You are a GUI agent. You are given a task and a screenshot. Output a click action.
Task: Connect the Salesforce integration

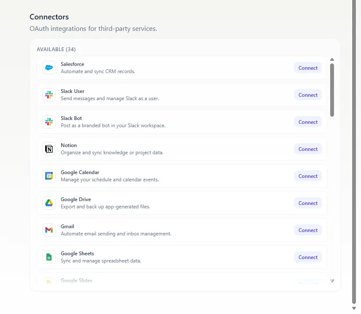pyautogui.click(x=308, y=68)
